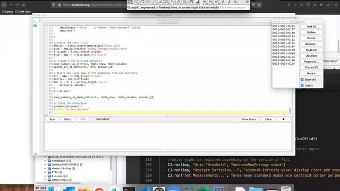Select the Polygon selection tool
This screenshot has width=340, height=191.
(142, 2)
